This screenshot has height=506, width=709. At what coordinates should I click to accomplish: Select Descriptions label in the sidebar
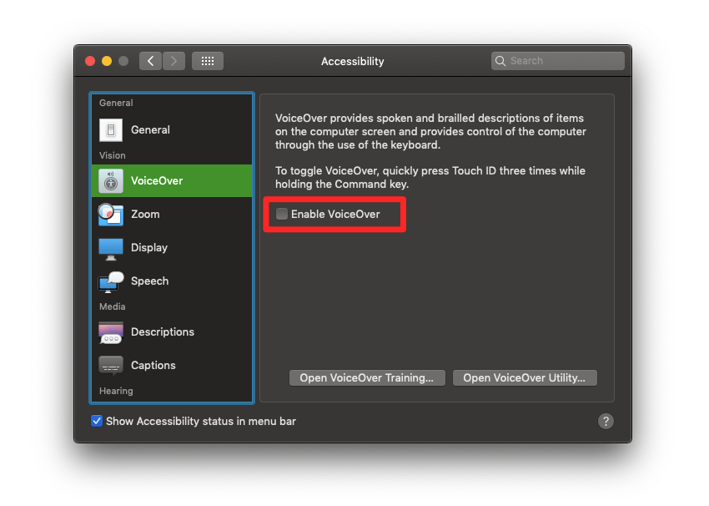(163, 331)
